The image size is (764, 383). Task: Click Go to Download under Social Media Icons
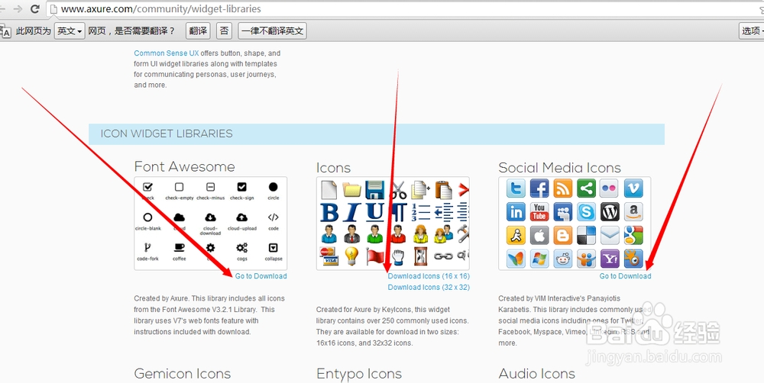pyautogui.click(x=625, y=276)
